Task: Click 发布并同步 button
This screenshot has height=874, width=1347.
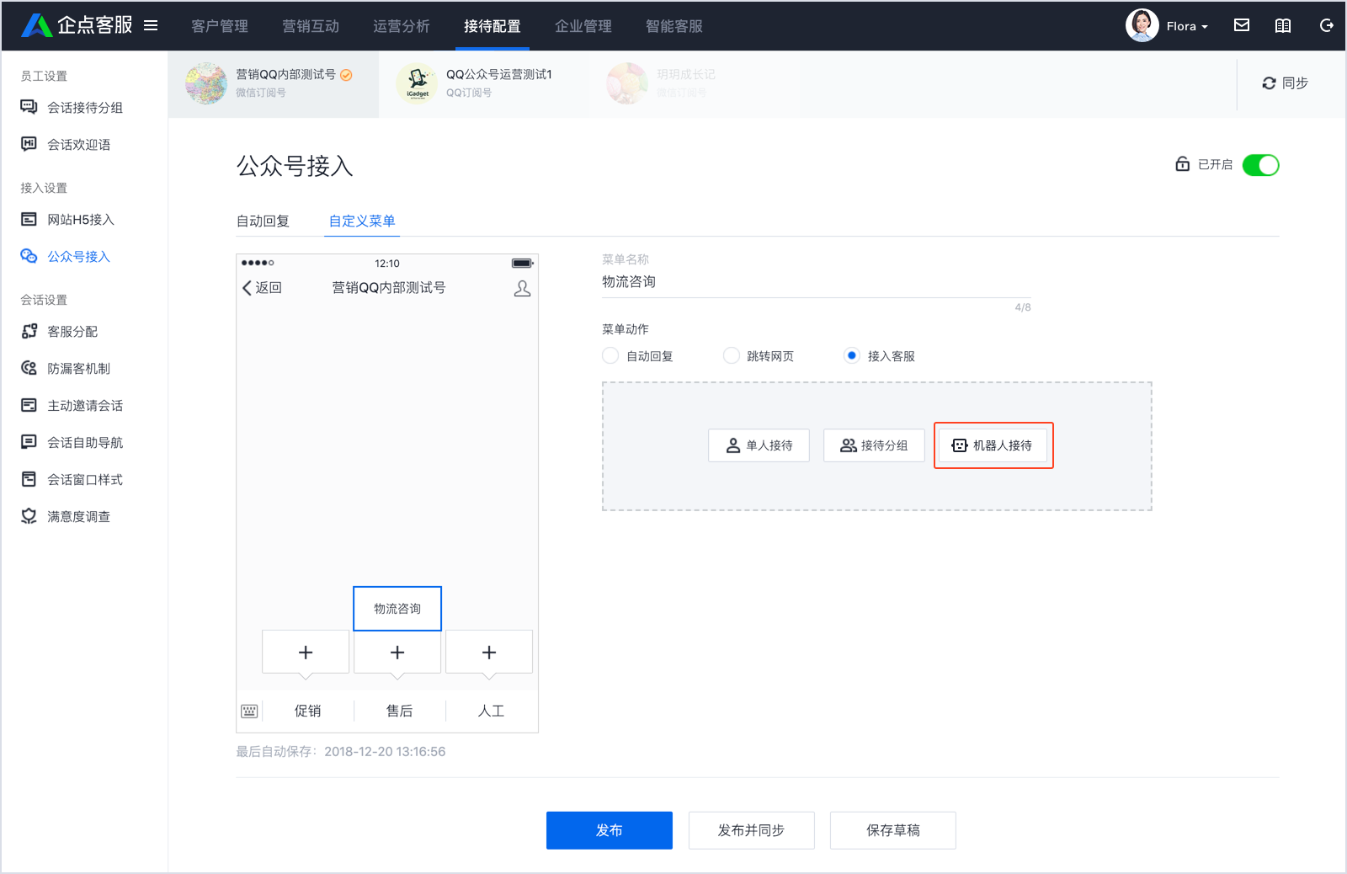Action: tap(751, 830)
